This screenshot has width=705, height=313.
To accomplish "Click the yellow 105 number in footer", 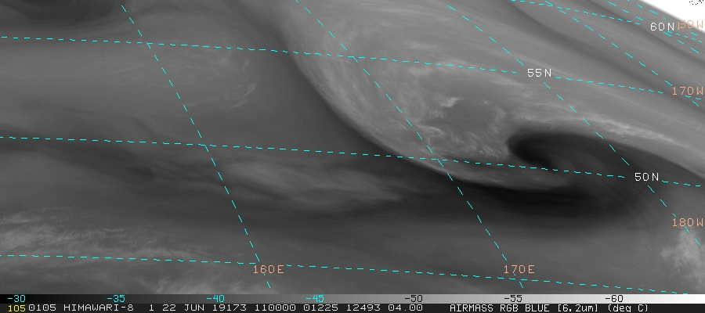I will pyautogui.click(x=14, y=308).
